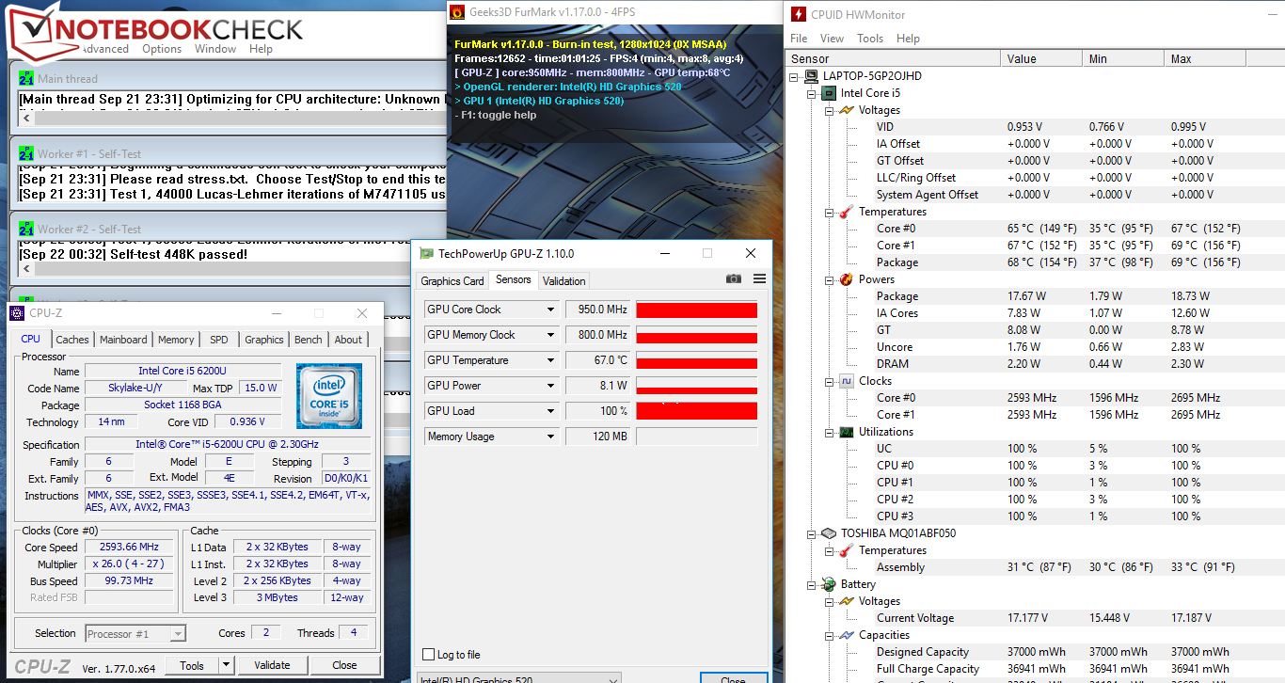Open the Tools menu in HWMonitor
The image size is (1285, 683).
click(x=870, y=39)
